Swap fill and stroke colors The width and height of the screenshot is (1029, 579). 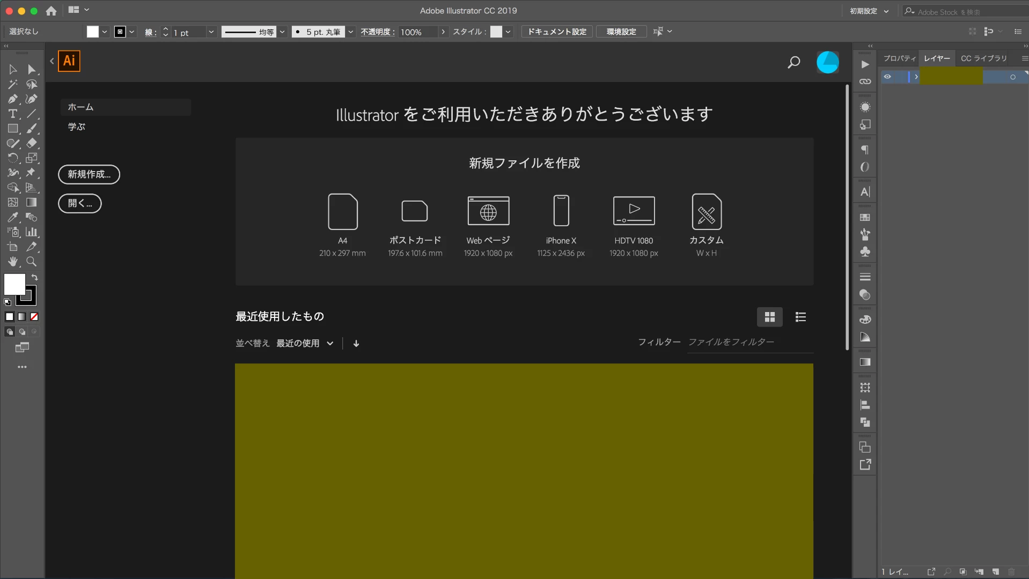click(34, 277)
